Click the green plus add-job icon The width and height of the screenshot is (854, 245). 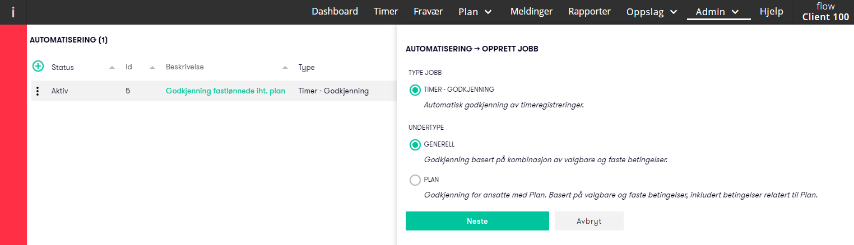pos(38,66)
